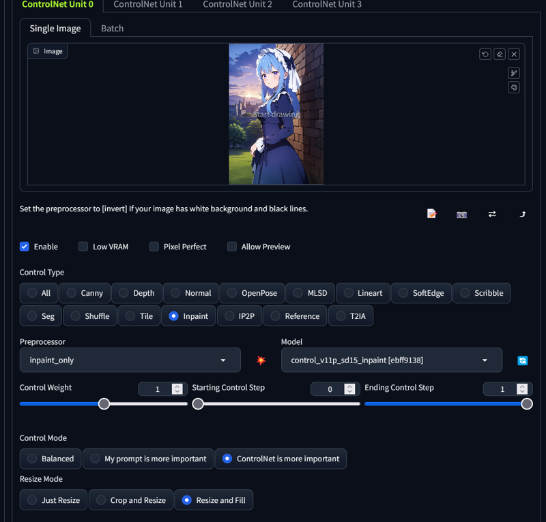Select the IP2P control type

pos(240,316)
